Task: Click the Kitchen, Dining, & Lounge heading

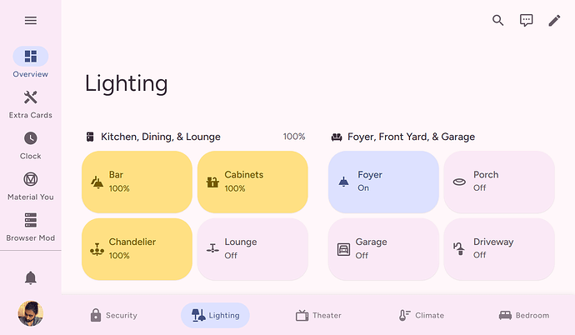Action: pos(161,137)
